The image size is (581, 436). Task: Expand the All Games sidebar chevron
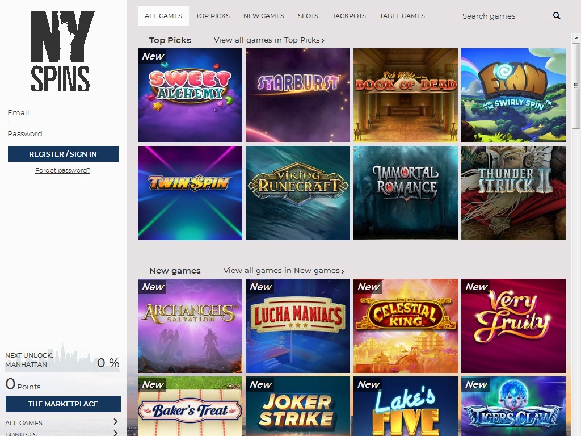pos(115,422)
